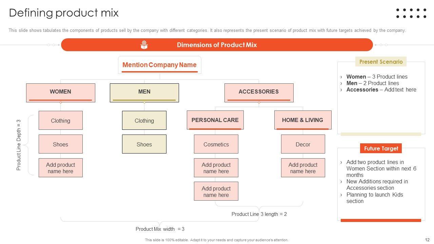
Task: Select the HOME & LIVING box
Action: point(302,120)
